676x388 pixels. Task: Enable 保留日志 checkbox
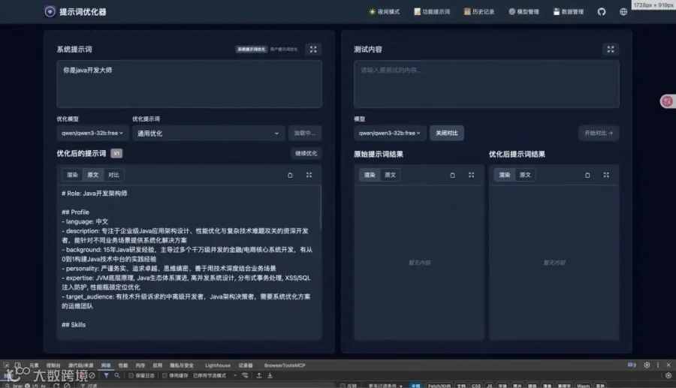pos(131,375)
